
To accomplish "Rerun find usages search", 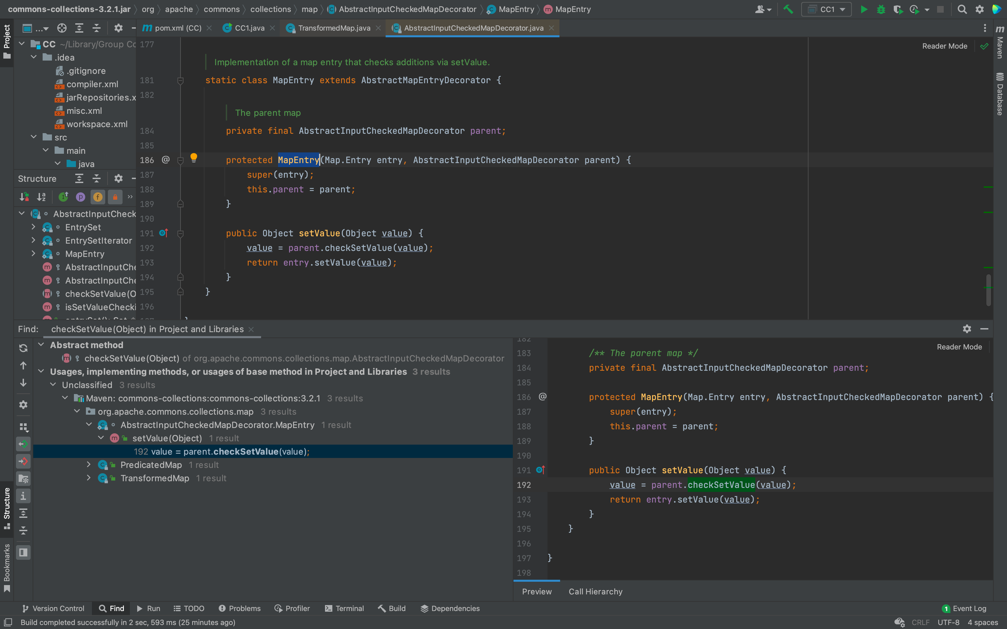I will point(23,348).
